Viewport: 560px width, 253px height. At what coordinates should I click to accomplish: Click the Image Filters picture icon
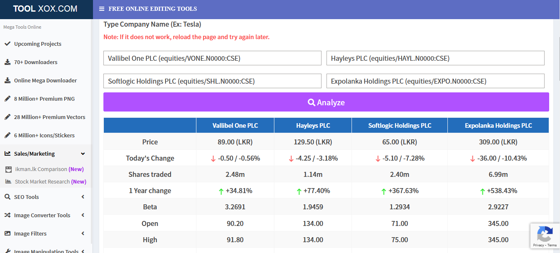(x=7, y=233)
